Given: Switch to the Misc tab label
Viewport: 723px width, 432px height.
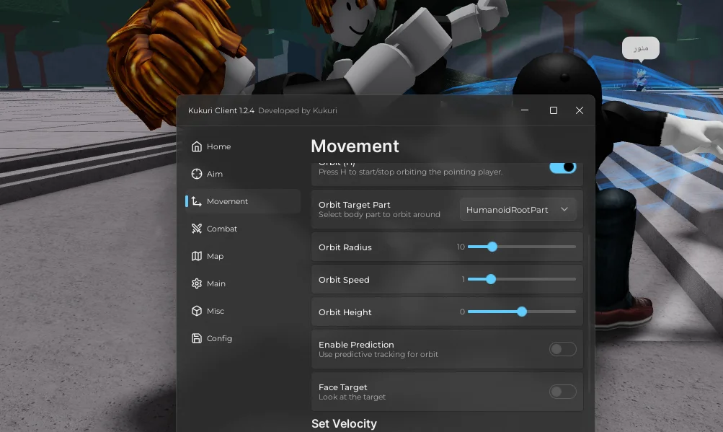Looking at the screenshot, I should point(216,311).
